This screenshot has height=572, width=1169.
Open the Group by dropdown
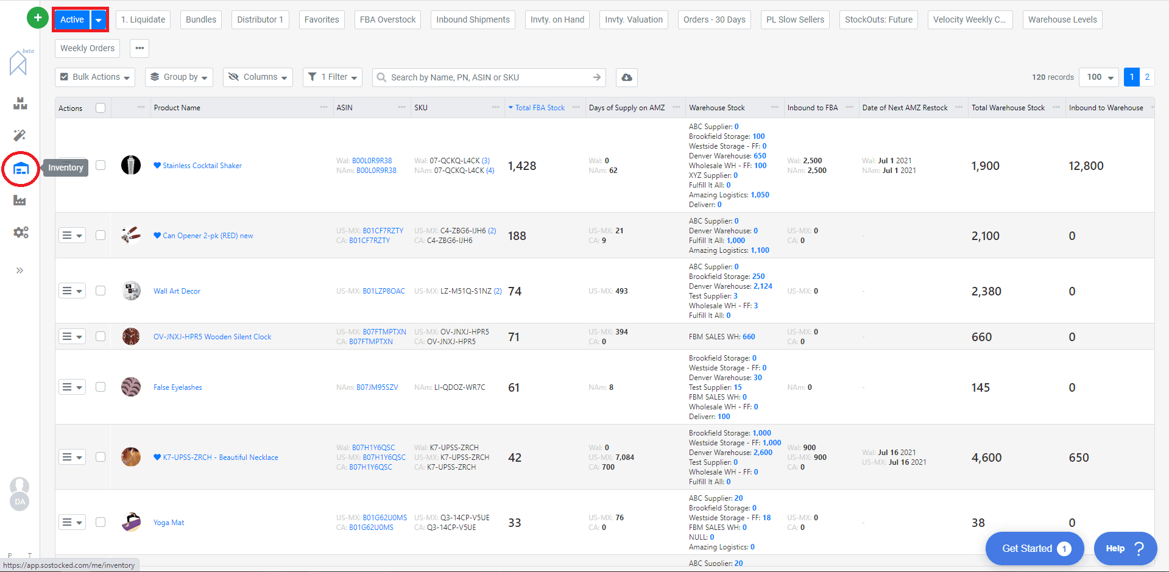(x=179, y=77)
